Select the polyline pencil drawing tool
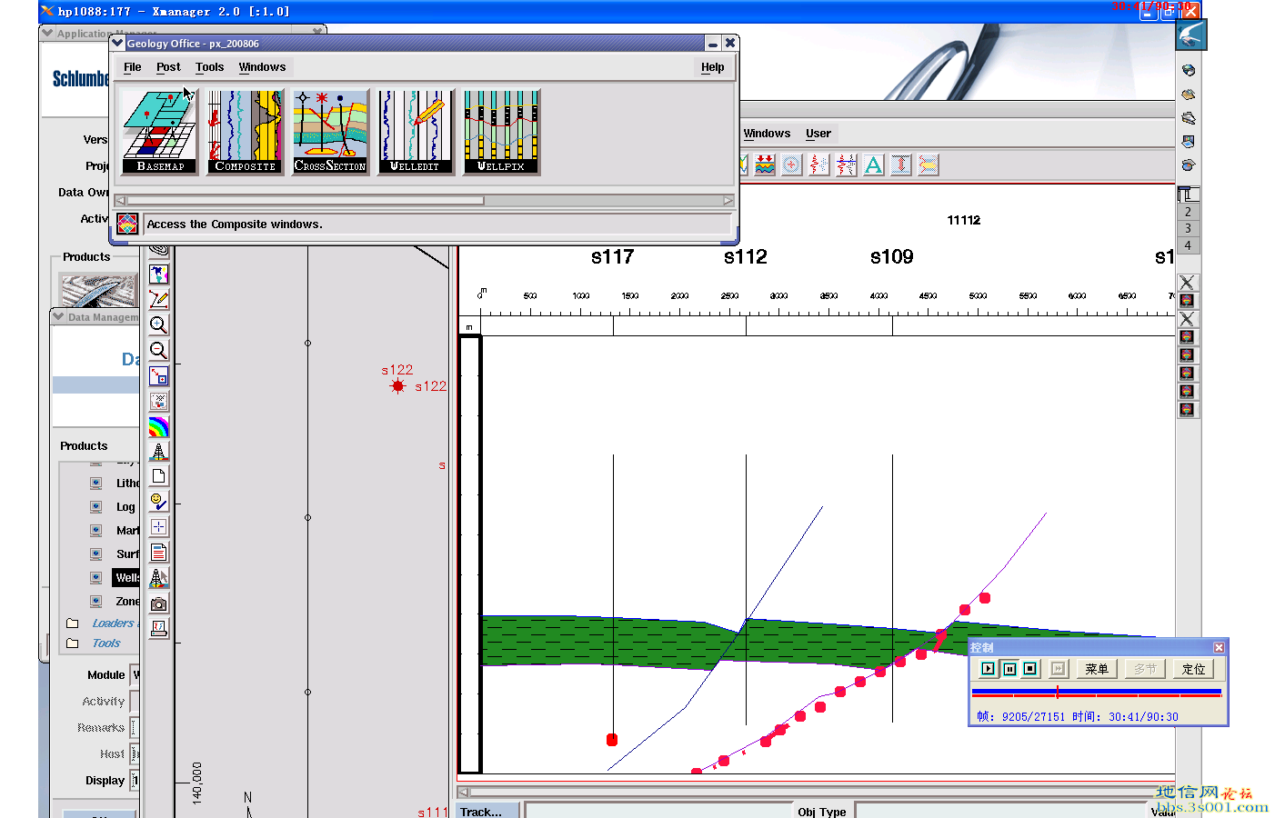 point(158,299)
